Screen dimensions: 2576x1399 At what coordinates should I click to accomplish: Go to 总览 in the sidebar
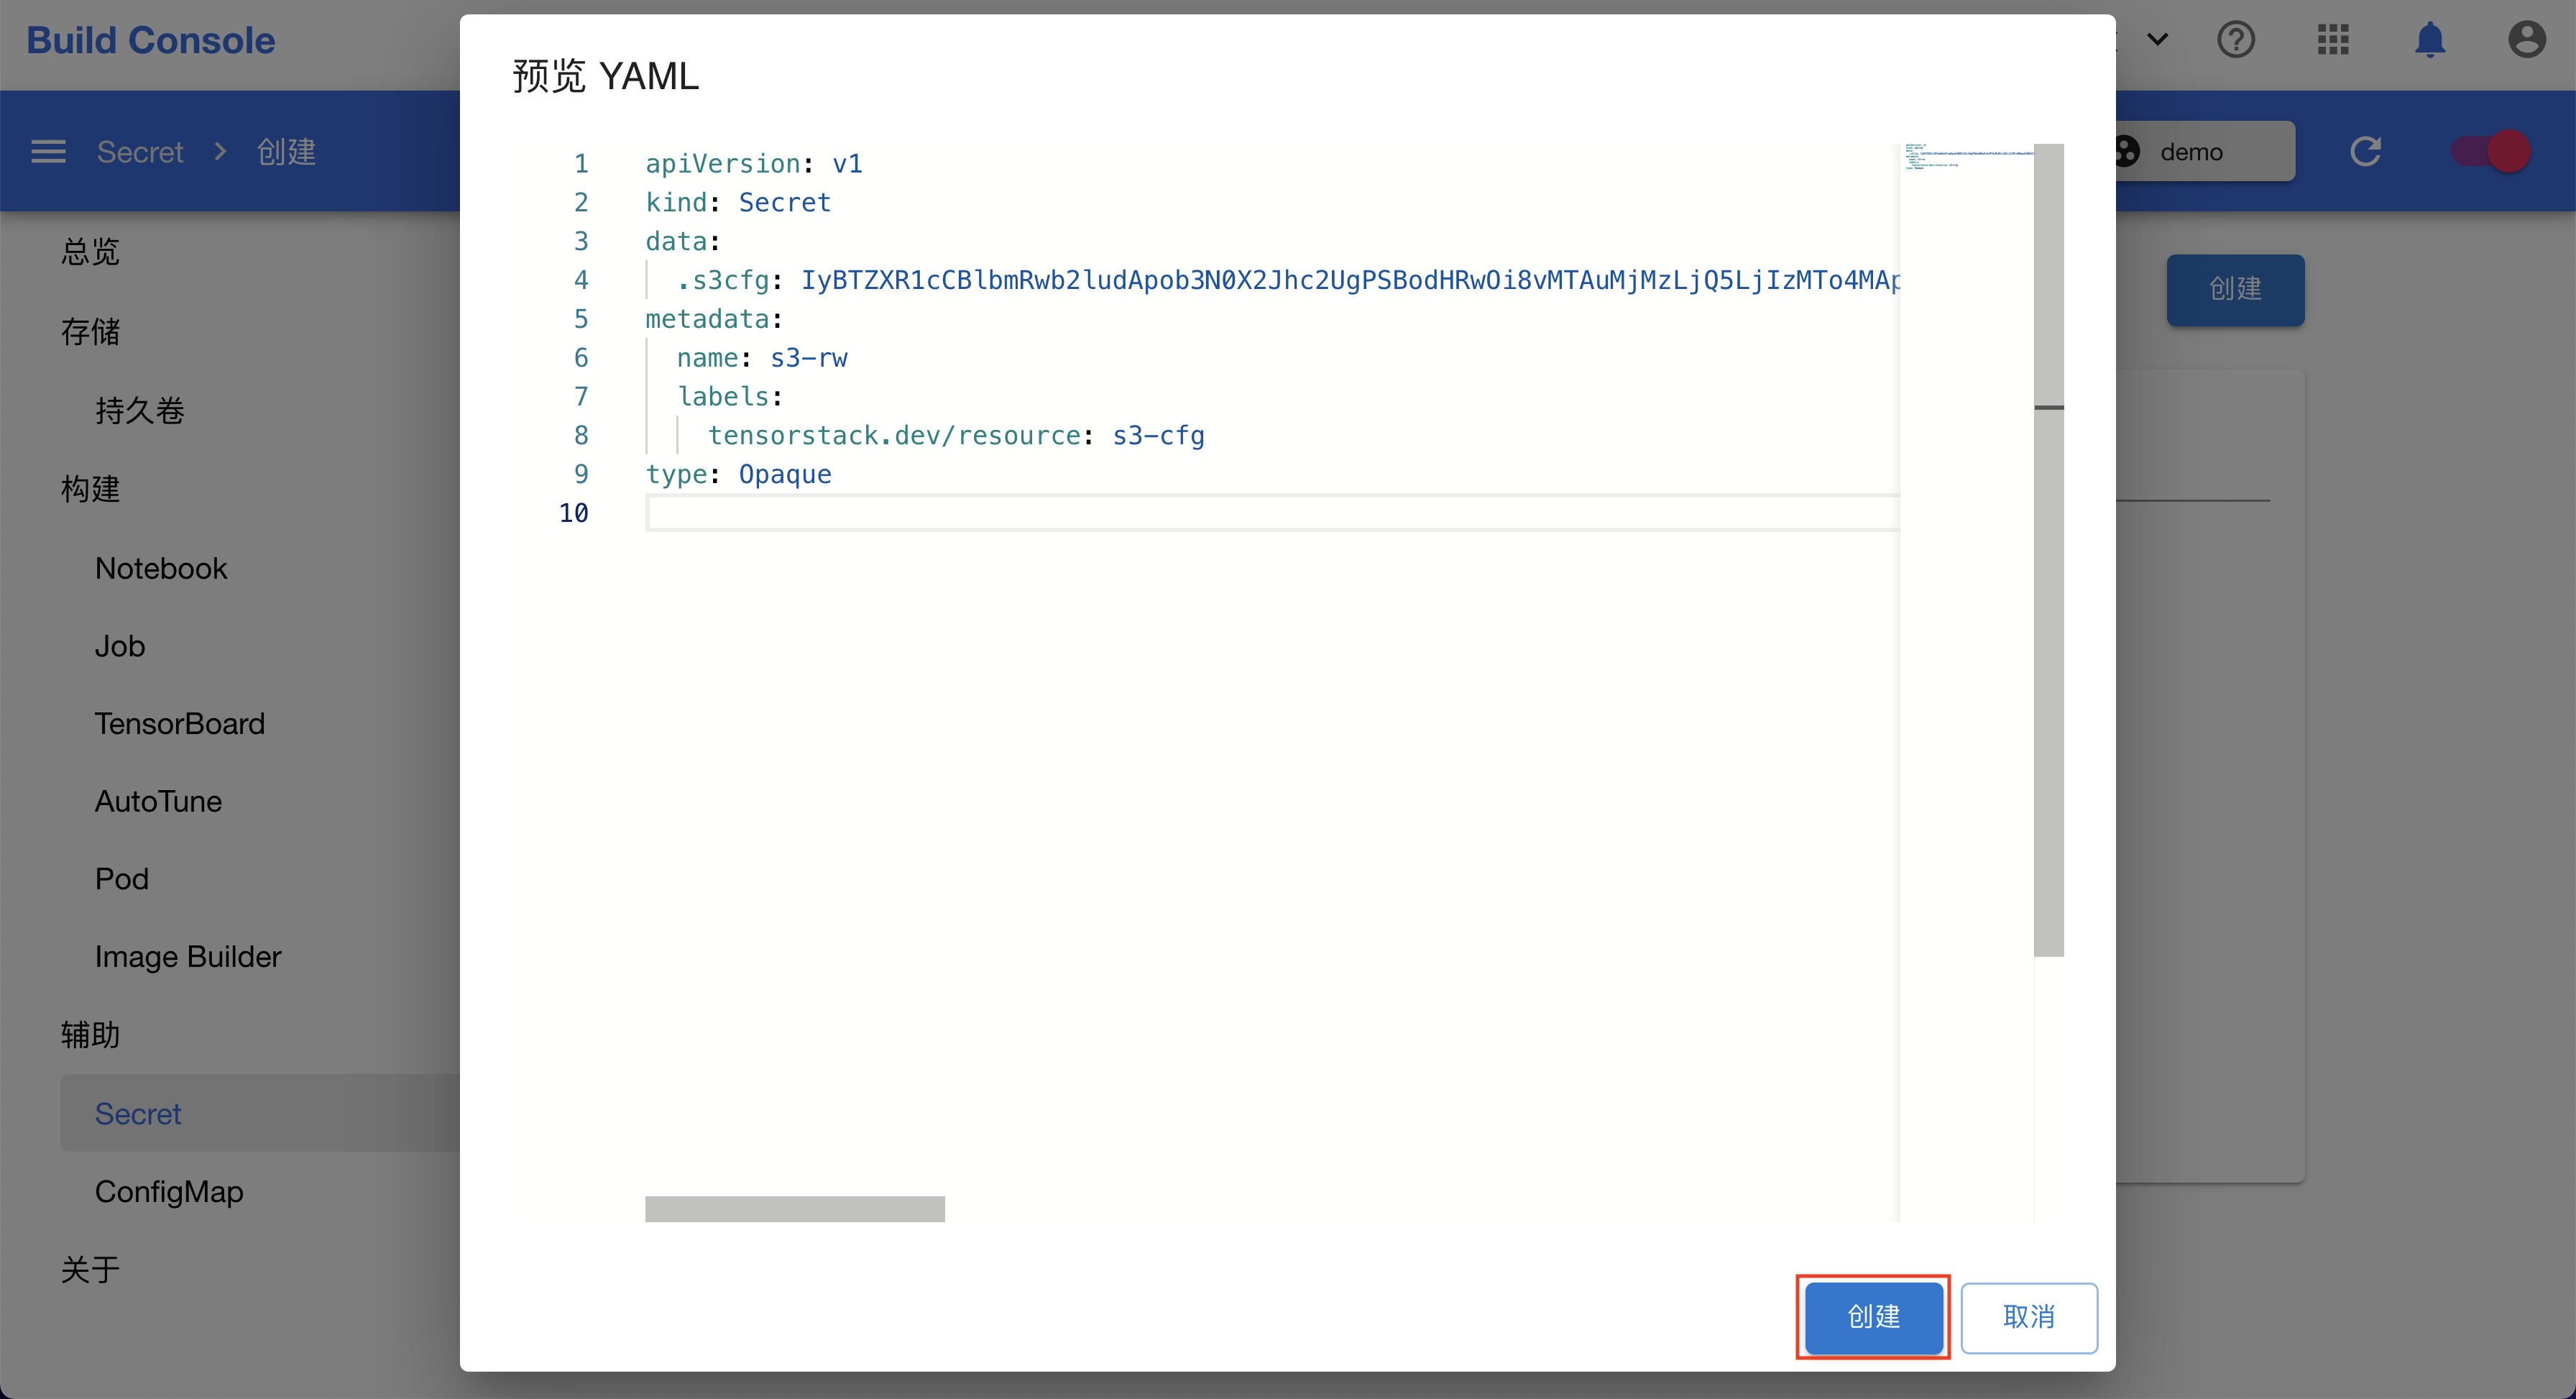90,252
